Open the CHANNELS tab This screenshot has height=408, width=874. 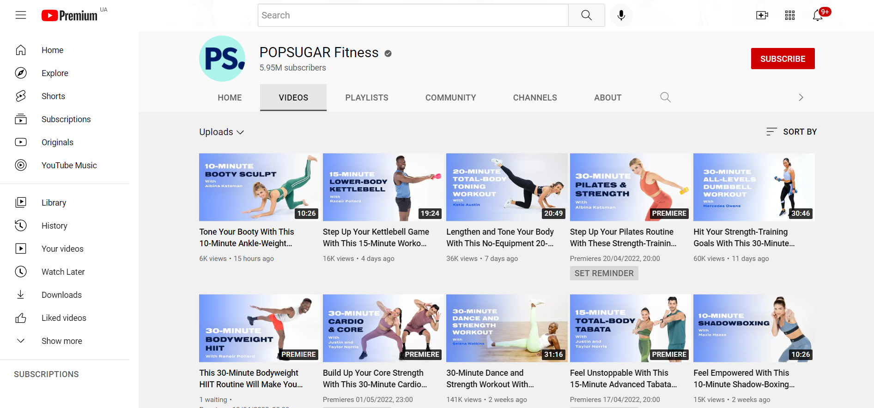click(535, 98)
